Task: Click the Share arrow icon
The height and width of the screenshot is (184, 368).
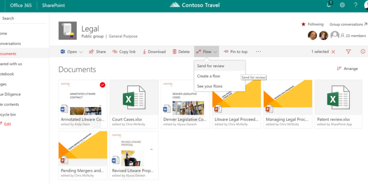Action: (x=91, y=52)
